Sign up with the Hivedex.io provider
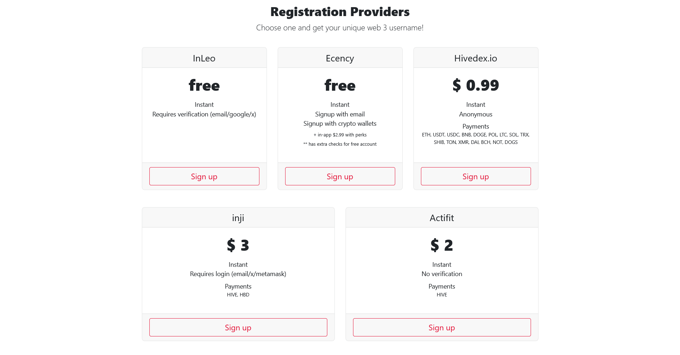The width and height of the screenshot is (680, 355). click(x=476, y=176)
